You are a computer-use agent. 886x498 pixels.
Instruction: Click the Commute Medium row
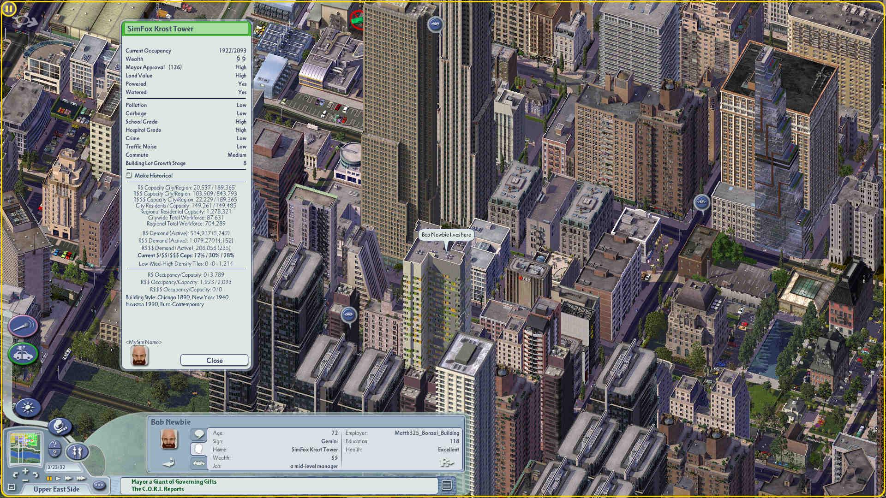[186, 155]
